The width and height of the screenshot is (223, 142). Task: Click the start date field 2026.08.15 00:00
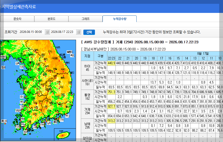pyautogui.click(x=31, y=32)
